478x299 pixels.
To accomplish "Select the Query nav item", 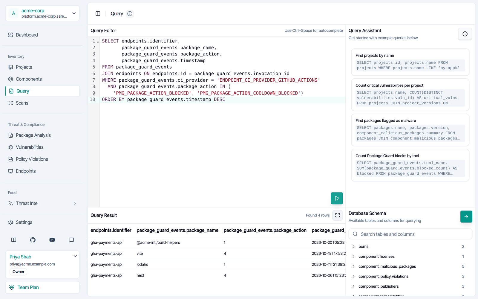I will pyautogui.click(x=42, y=91).
